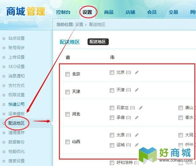Select 快递公司 in the sidebar
The height and width of the screenshot is (166, 196).
click(x=17, y=104)
